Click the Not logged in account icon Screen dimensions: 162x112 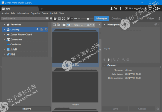click(x=126, y=8)
